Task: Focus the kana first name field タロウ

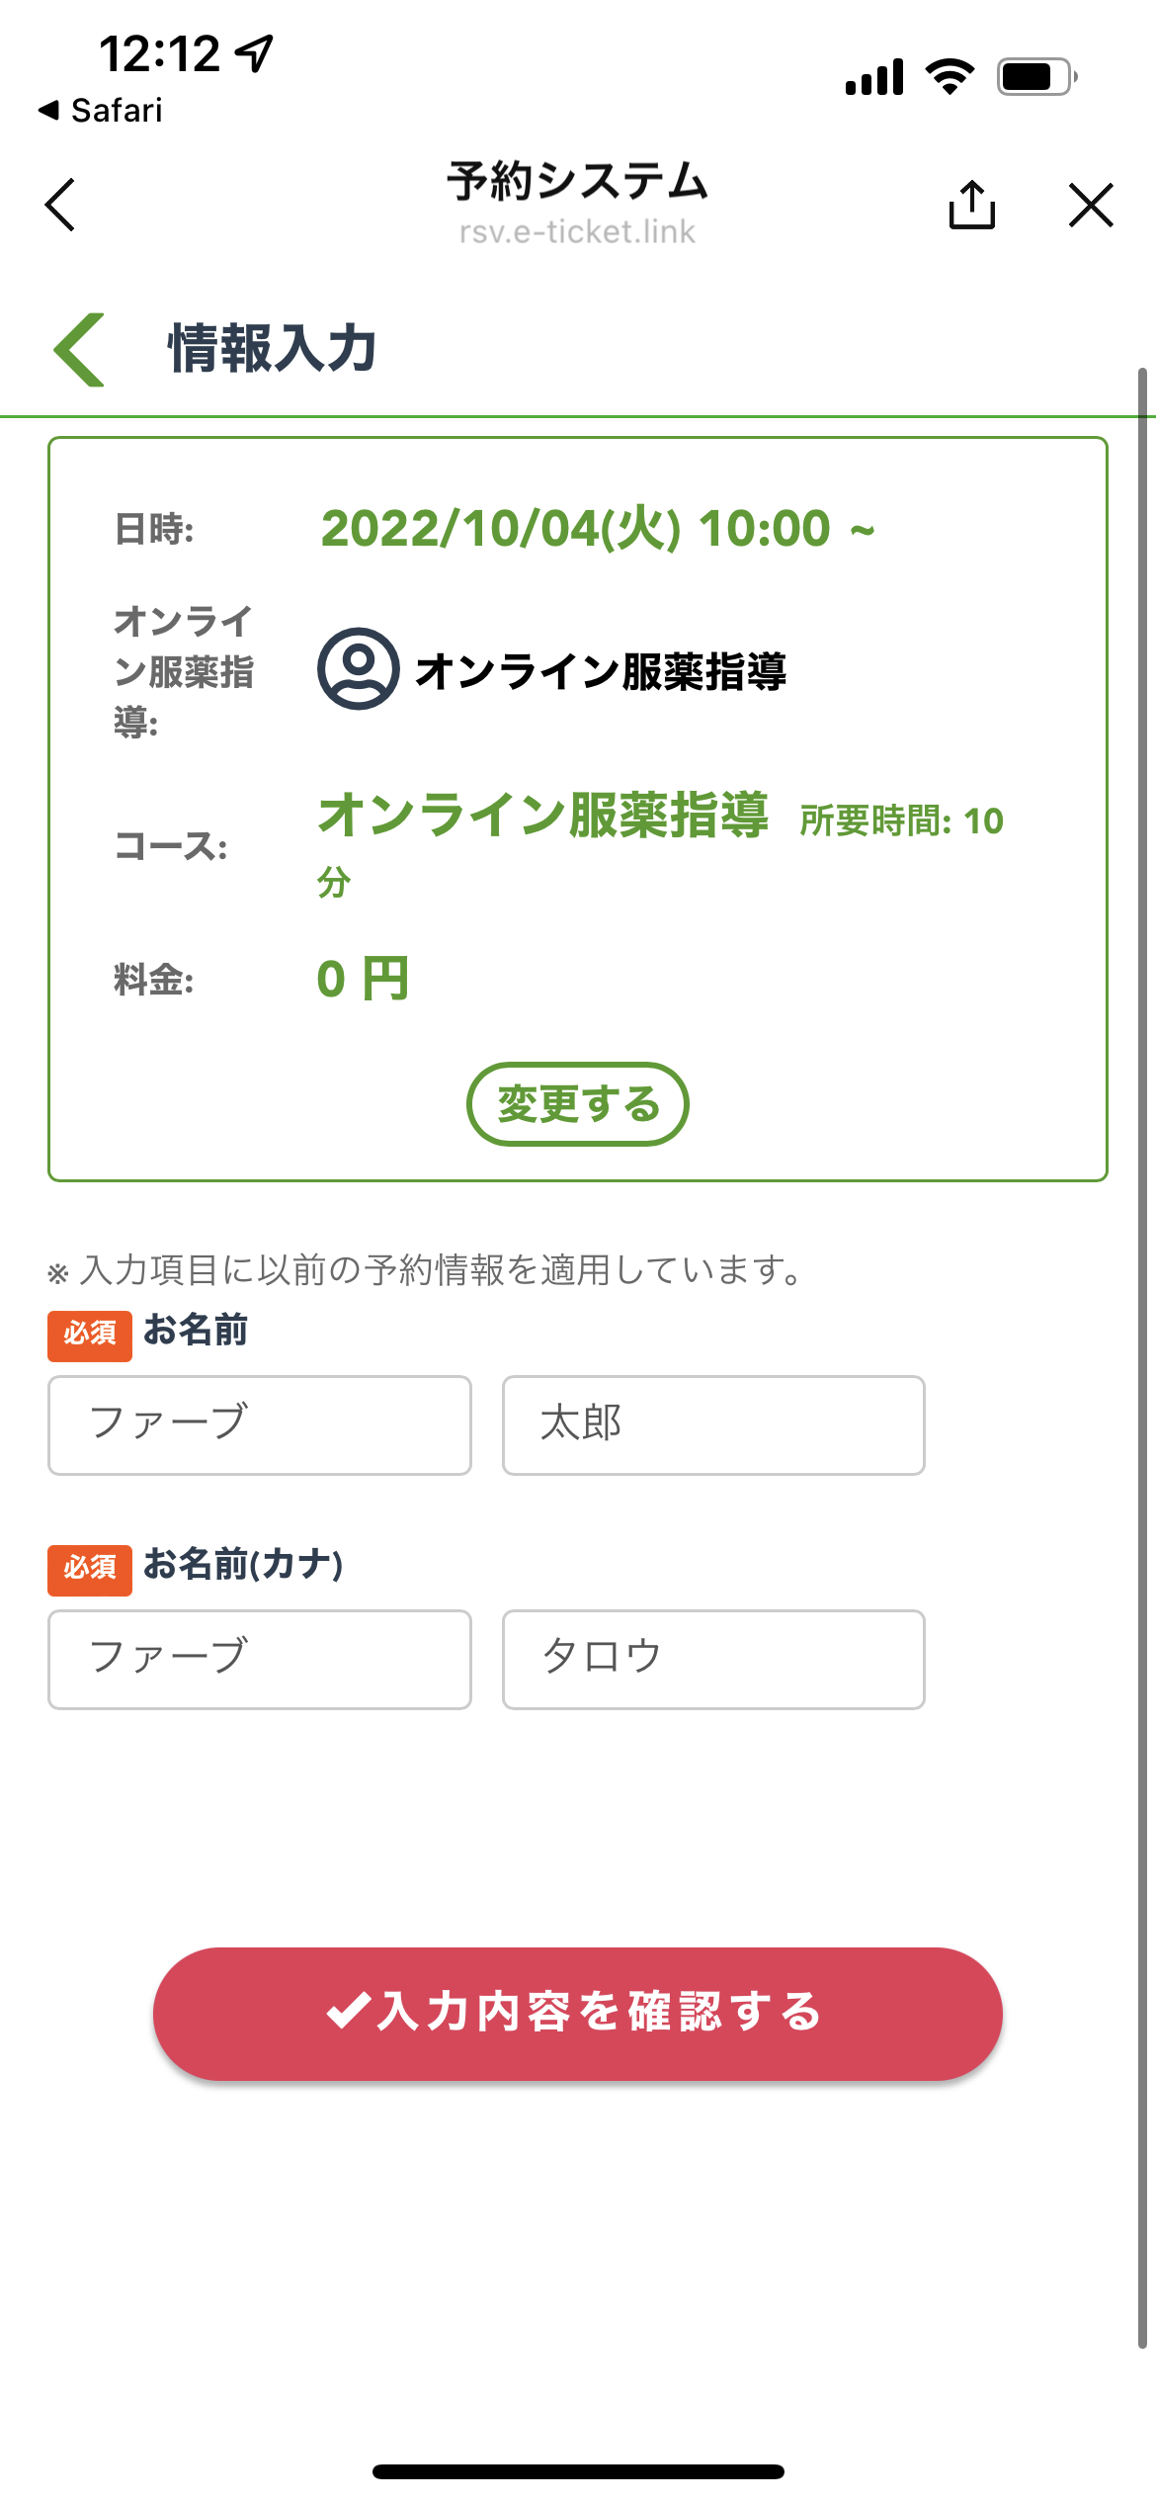Action: [713, 1659]
